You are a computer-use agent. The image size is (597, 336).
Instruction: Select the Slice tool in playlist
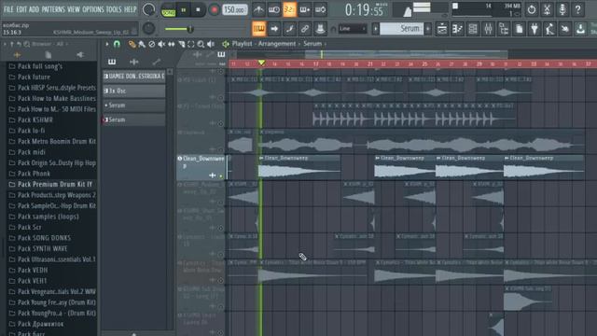point(181,44)
